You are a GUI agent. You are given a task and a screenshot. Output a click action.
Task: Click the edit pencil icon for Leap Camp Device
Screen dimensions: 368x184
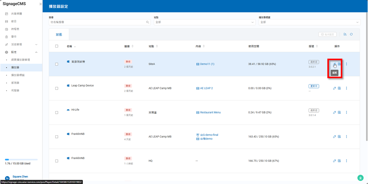click(x=334, y=88)
